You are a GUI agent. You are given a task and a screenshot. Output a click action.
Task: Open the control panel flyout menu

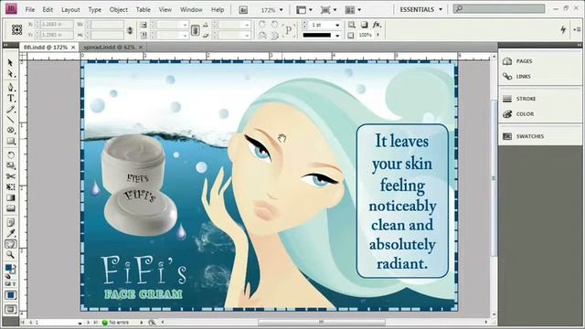(x=577, y=29)
